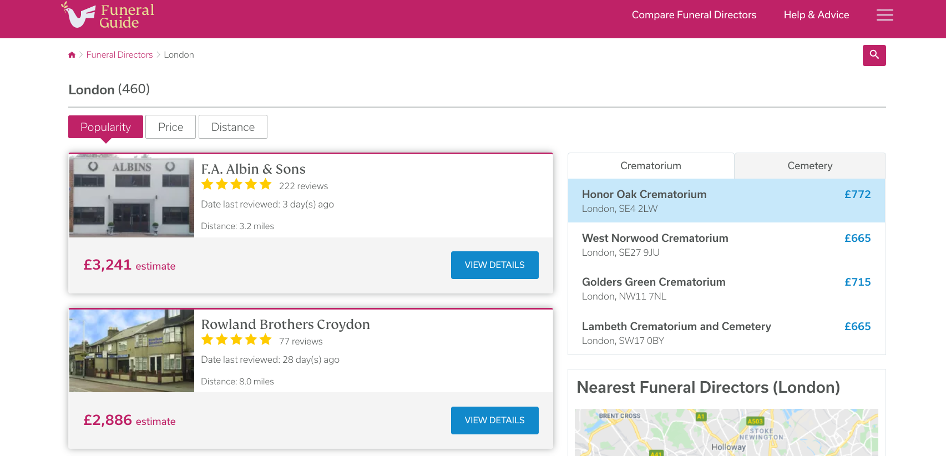Click the Rowland Brothers Croydon photo
Screen dimensions: 946x456
pos(131,351)
